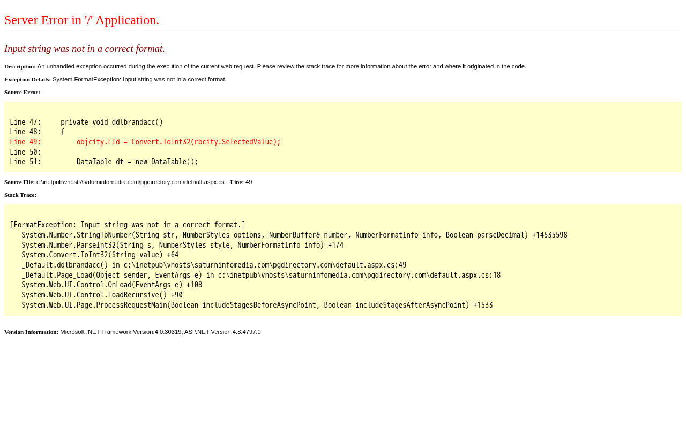Click source Line 47 private void ddlbrandacc()
Screen dimensions: 686x428
click(x=86, y=122)
